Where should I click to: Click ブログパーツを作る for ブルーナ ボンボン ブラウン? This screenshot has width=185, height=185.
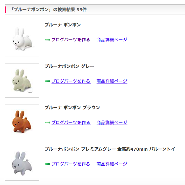71,123
